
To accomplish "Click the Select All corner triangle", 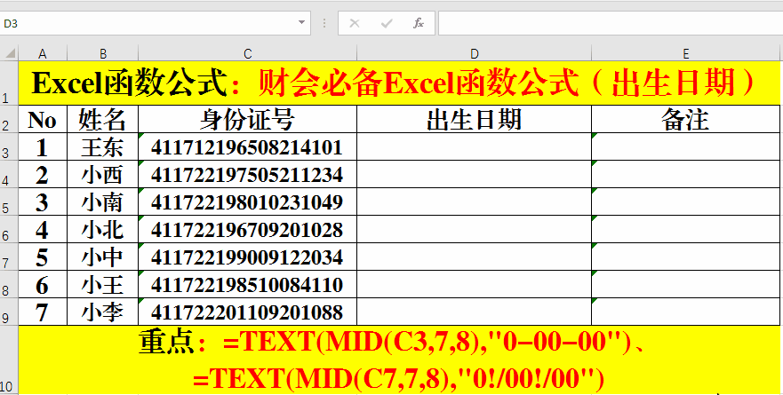I will click(10, 53).
